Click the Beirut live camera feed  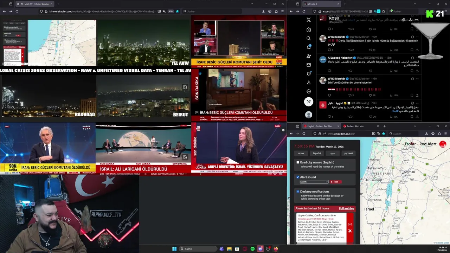coord(144,96)
